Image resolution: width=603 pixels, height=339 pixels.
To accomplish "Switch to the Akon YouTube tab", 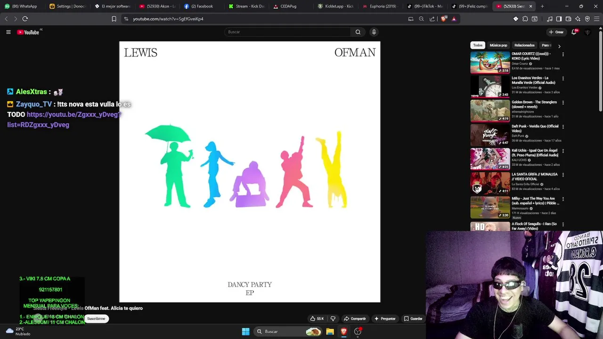I will [x=158, y=6].
